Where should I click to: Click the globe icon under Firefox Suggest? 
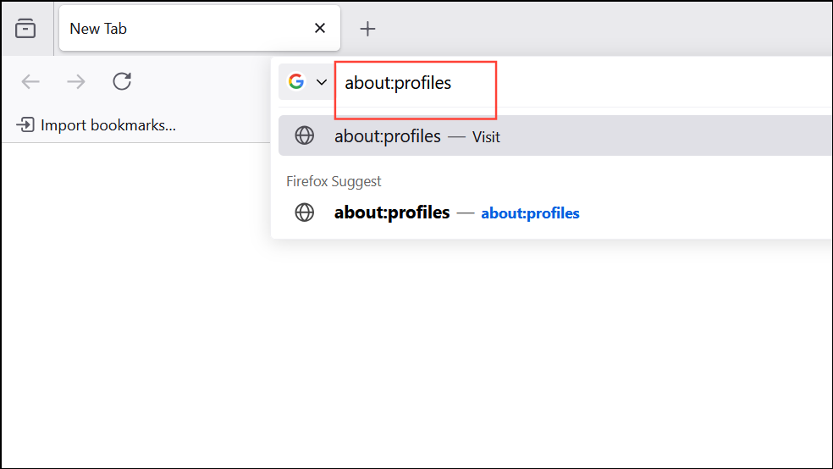click(x=305, y=212)
